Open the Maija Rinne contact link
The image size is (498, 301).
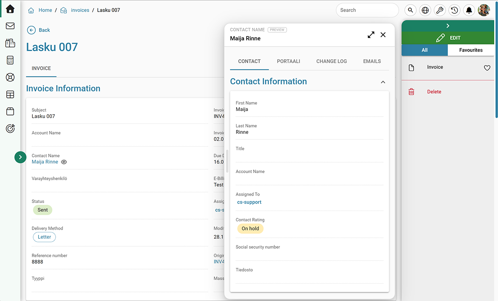(x=45, y=162)
